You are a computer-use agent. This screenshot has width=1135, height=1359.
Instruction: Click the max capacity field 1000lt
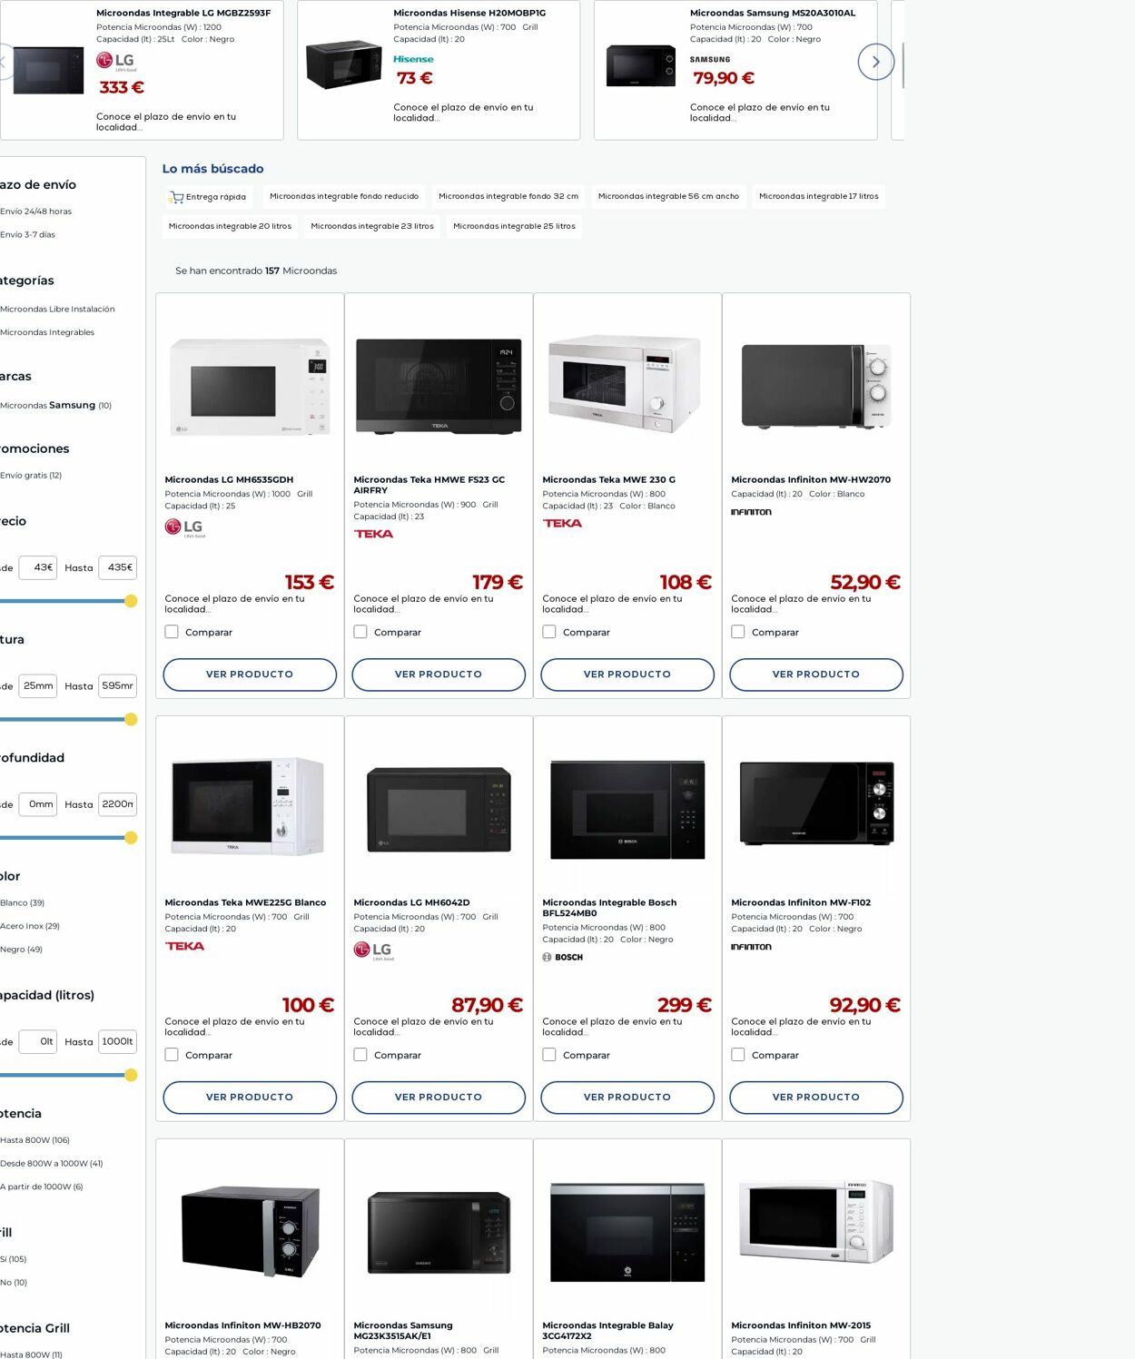[118, 1042]
